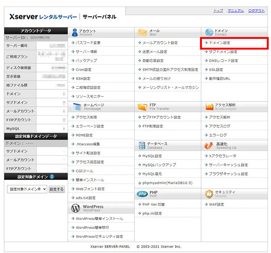Open MIME設定
The image size is (271, 253).
(x=84, y=135)
